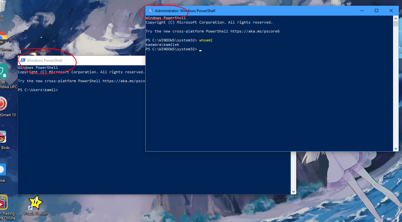Image resolution: width=402 pixels, height=222 pixels.
Task: Click the Copyright line in the Administrator window
Action: click(x=209, y=22)
